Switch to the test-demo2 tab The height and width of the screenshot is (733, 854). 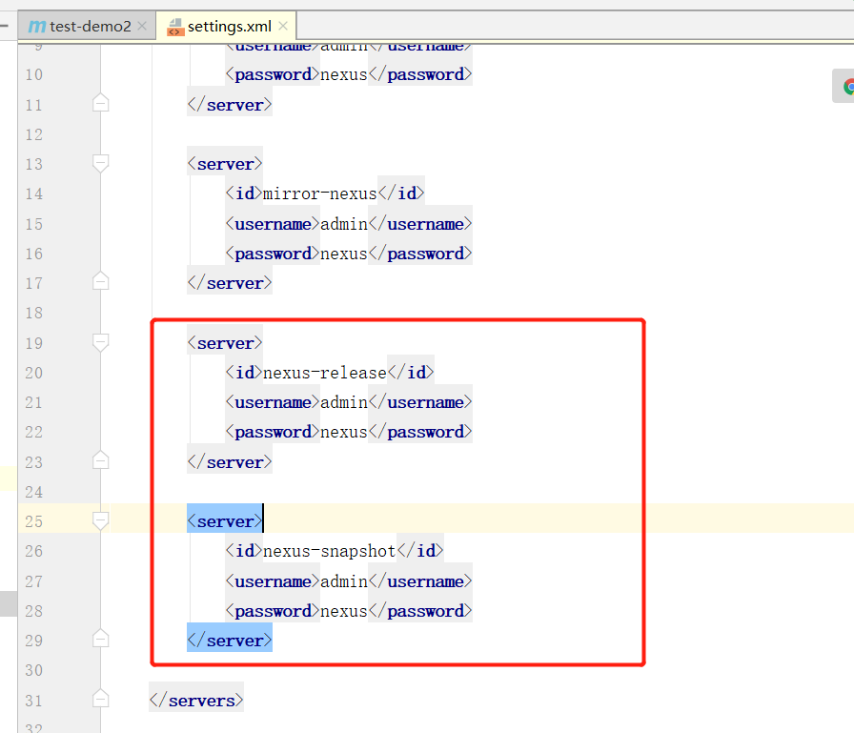(86, 26)
